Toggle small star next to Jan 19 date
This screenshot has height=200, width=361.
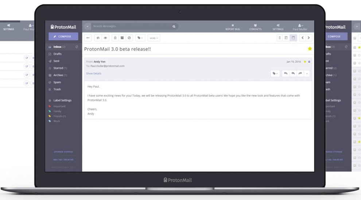pyautogui.click(x=305, y=61)
